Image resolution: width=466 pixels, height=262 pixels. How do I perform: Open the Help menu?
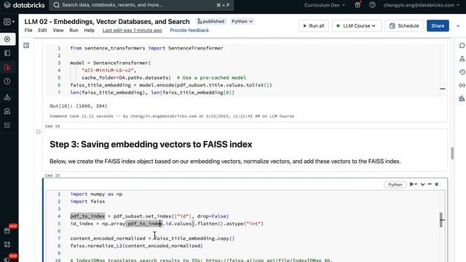[89, 31]
